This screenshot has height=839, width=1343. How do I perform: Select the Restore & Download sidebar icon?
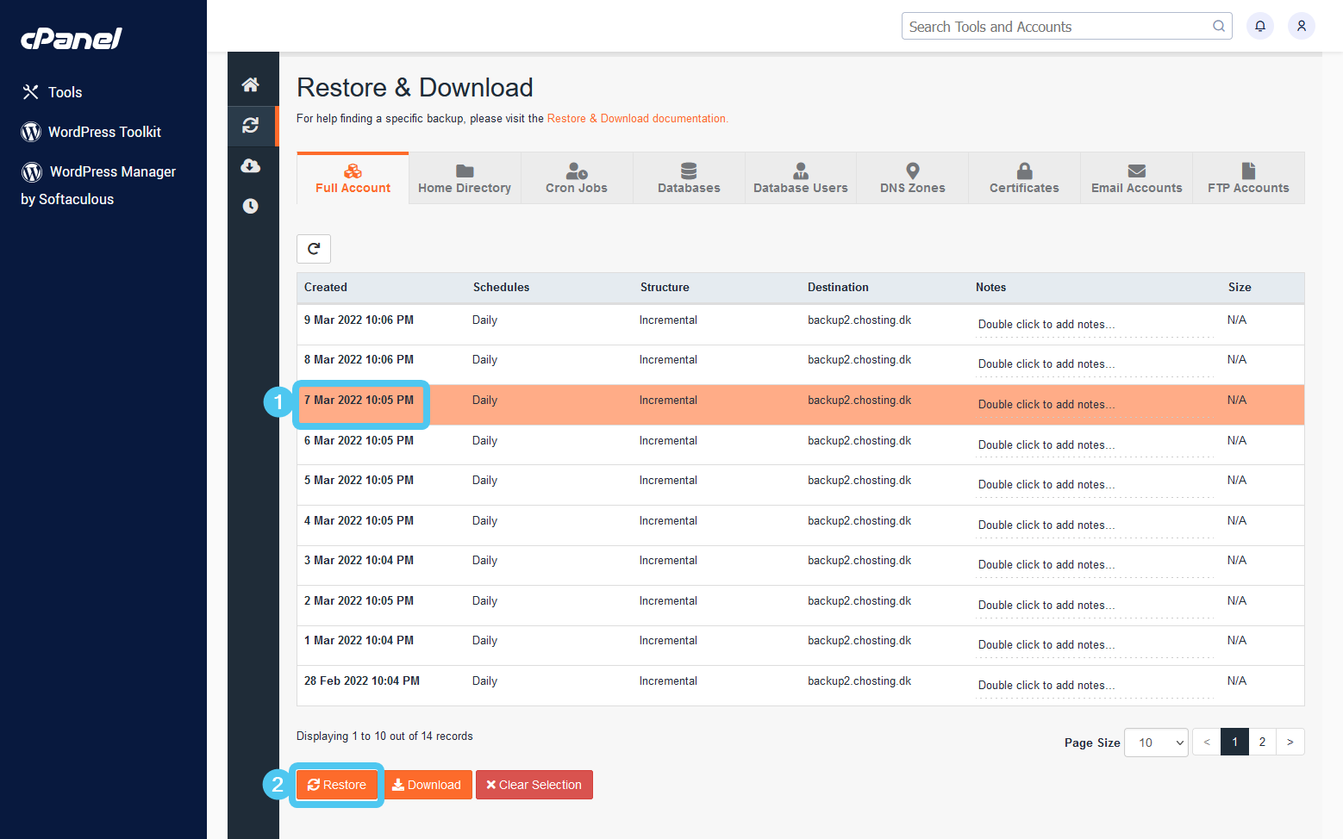[x=252, y=125]
